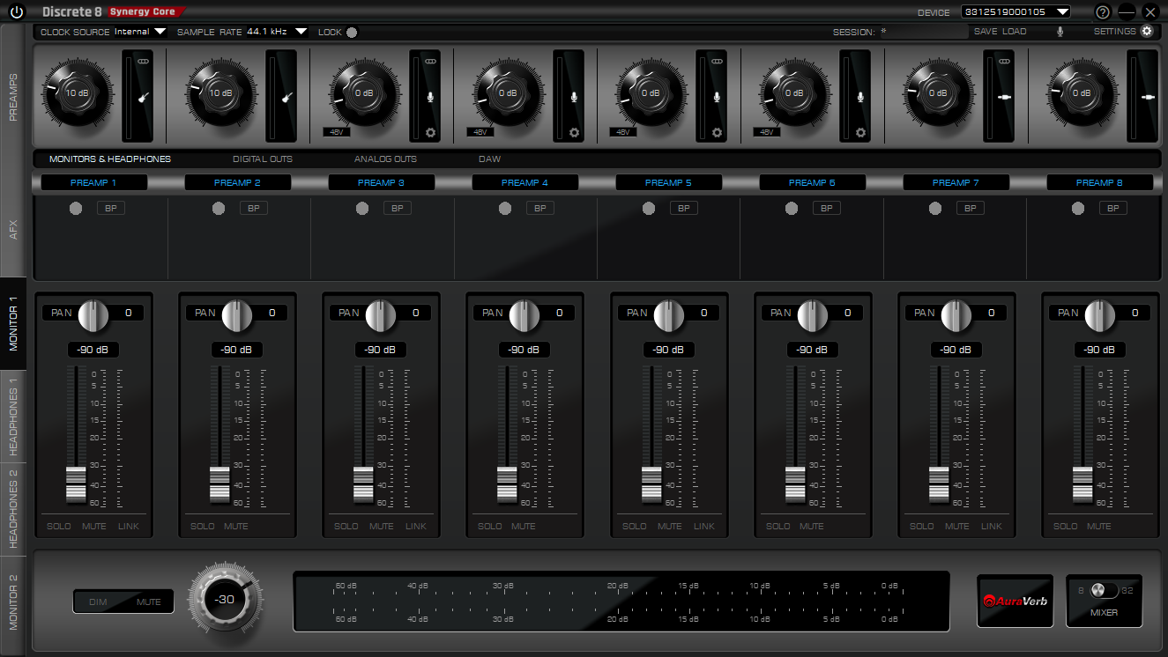
Task: Toggle the BP bypass on Preamp 1 AFX
Action: click(x=110, y=209)
